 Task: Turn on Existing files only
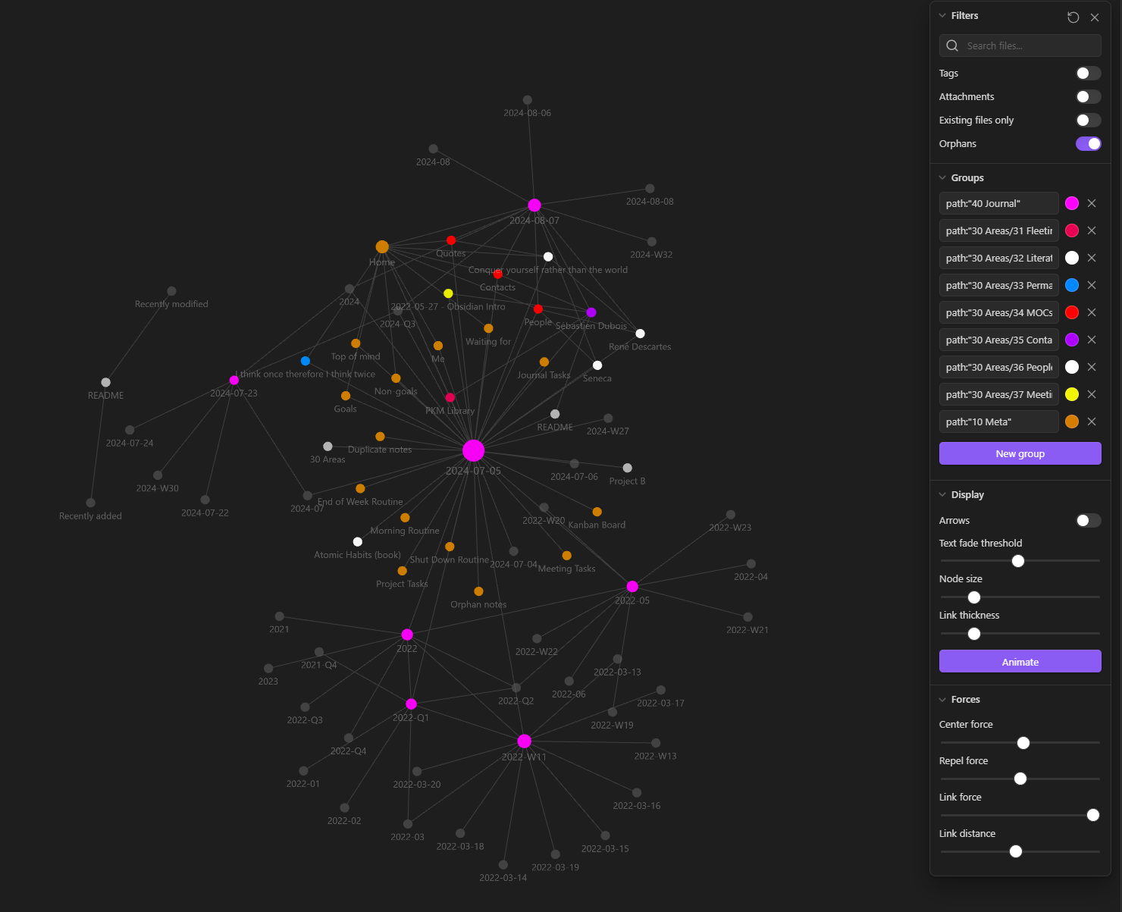[x=1088, y=121]
